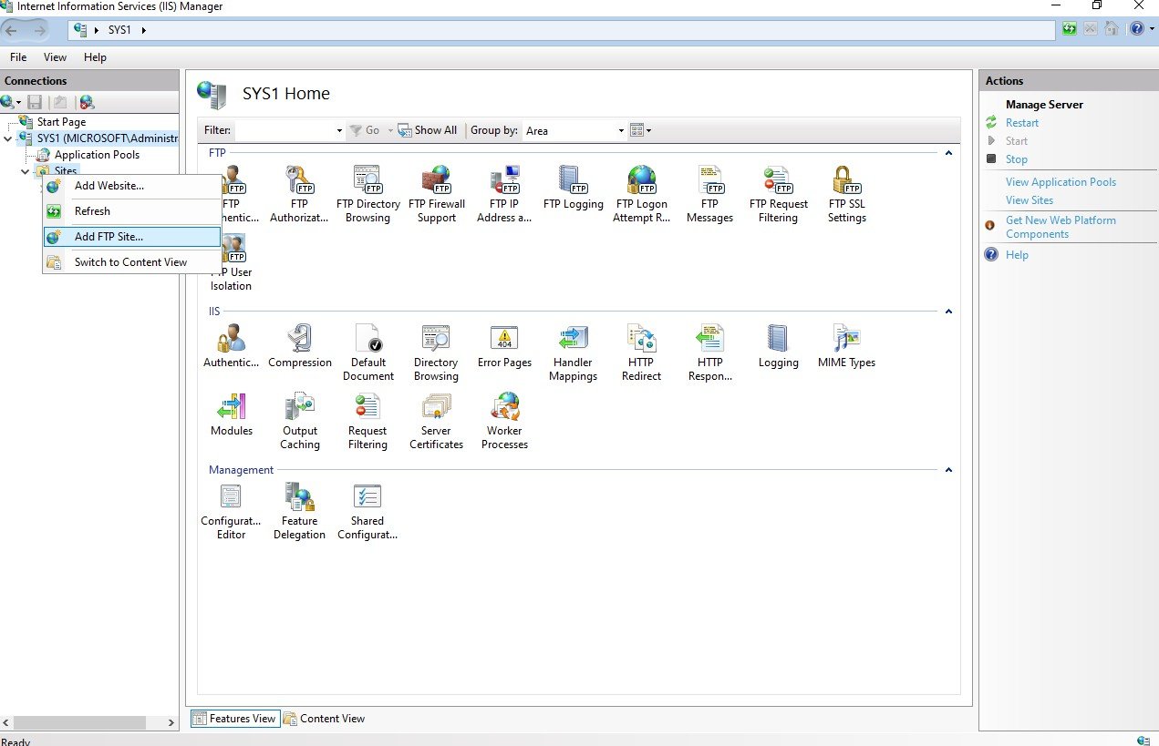The height and width of the screenshot is (746, 1159).
Task: Switch to Content View tab at bottom
Action: [x=324, y=719]
